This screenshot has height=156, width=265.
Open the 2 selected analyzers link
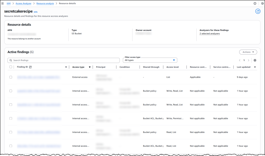(210, 33)
